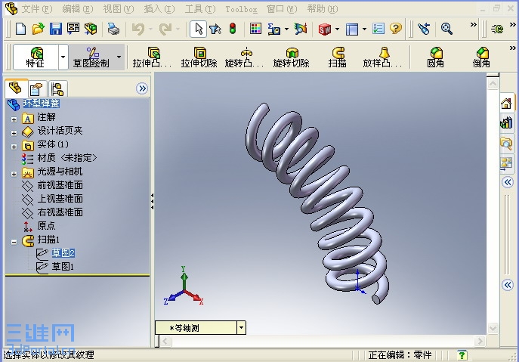Open the 插入(I) menu
The image size is (519, 362).
point(159,9)
